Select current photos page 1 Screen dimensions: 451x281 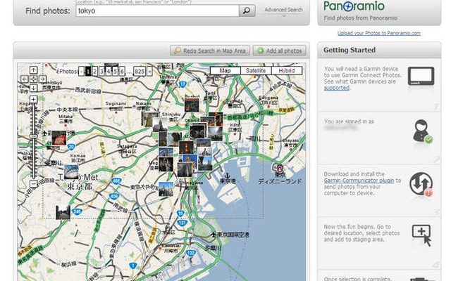click(88, 71)
